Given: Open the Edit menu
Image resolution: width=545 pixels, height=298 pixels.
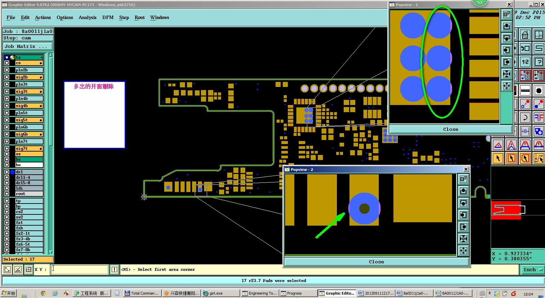Looking at the screenshot, I should [25, 17].
